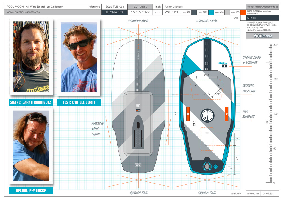The width and height of the screenshot is (283, 200).
Task: Click the '37' dimension near the tail
Action: (x=237, y=159)
